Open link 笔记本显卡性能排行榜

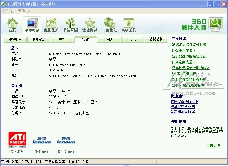[x=189, y=45]
